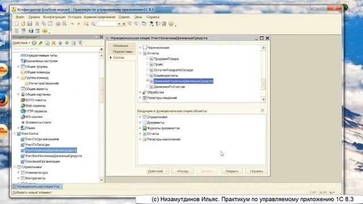
Task: Collapse the Константы node in Configuration tree
Action: point(15,134)
